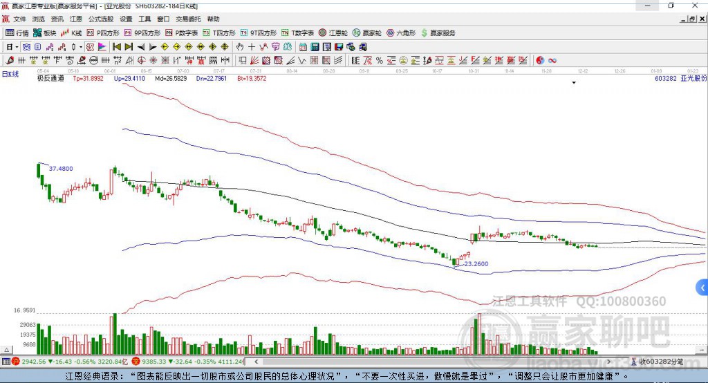The width and height of the screenshot is (708, 383).
Task: Open the 赢家服务 button
Action: tap(438, 33)
